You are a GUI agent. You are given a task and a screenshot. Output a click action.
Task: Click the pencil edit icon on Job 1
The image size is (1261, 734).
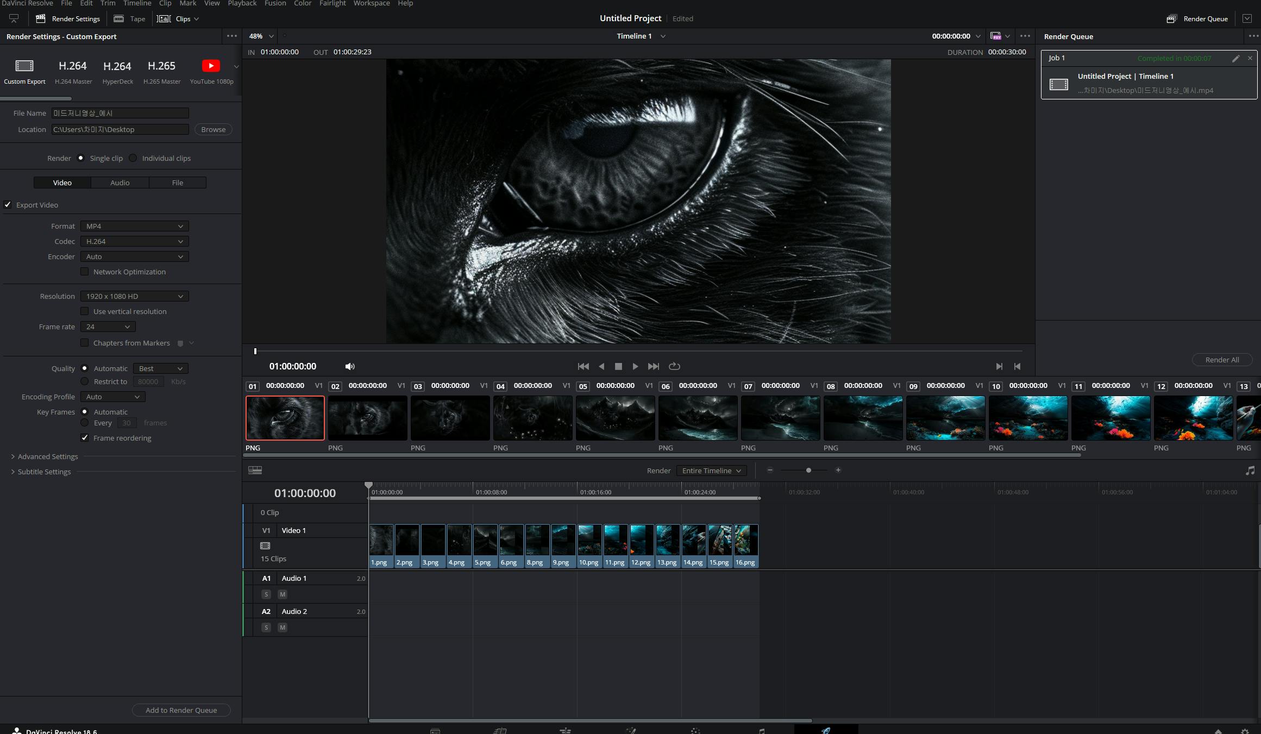point(1235,58)
